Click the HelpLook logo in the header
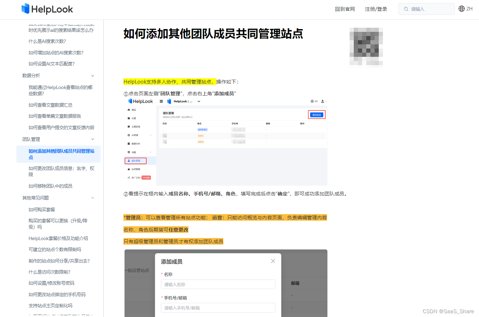479x317 pixels. point(47,9)
